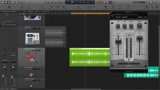Open the media Browsers icon
Screen dimensions: 160x90
coord(157,2)
